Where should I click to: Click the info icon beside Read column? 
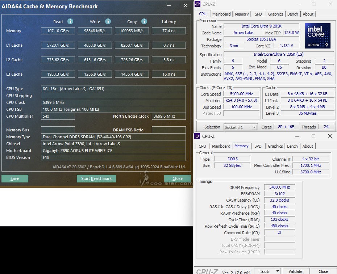[70, 21]
